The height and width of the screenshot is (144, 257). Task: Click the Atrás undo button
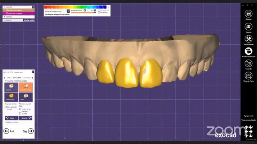(12, 118)
